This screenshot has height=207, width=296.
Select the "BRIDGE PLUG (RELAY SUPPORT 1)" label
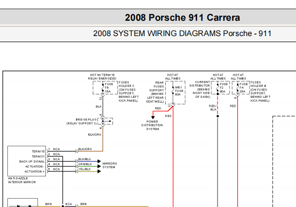click(81, 122)
